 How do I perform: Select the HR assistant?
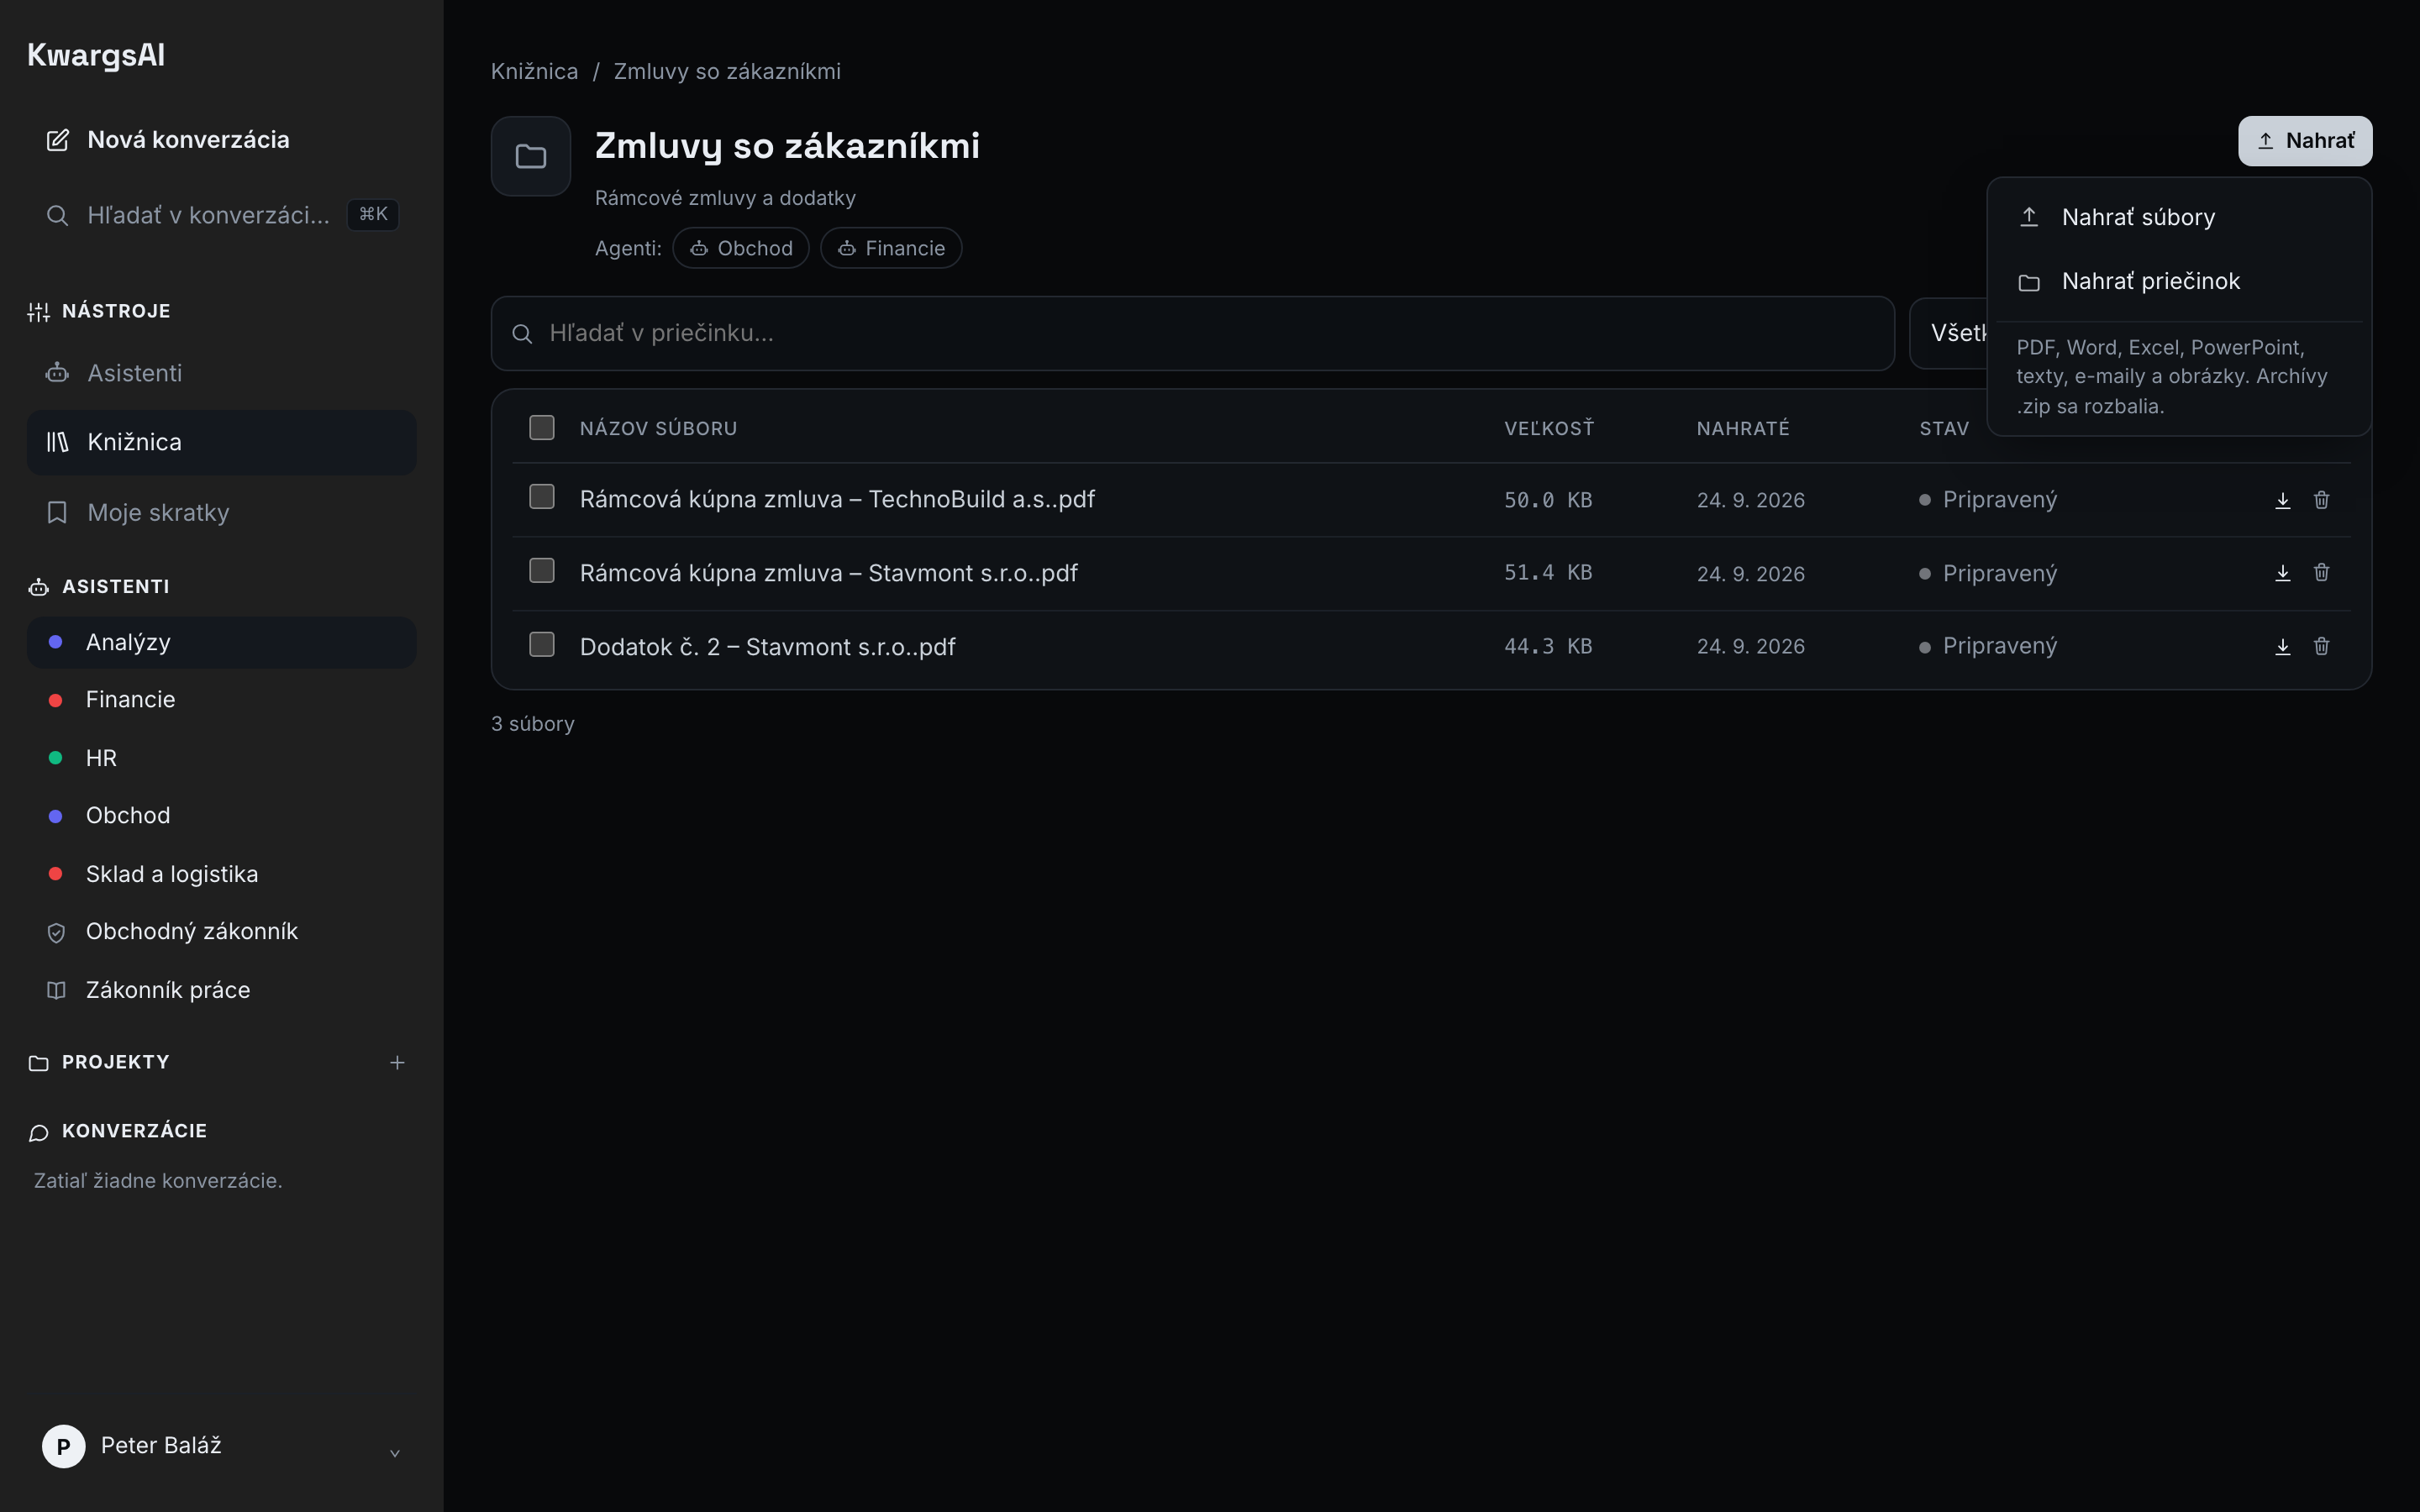point(221,758)
